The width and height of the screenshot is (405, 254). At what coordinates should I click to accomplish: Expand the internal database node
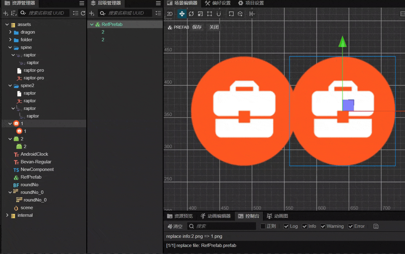(7, 215)
